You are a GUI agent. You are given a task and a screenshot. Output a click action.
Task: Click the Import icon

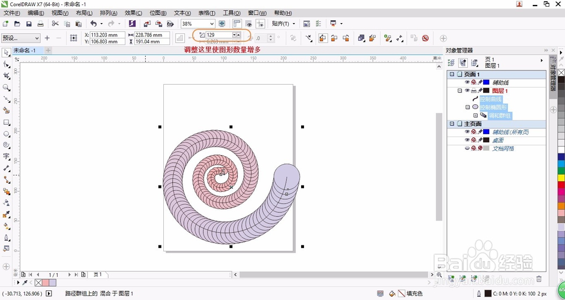(x=147, y=24)
